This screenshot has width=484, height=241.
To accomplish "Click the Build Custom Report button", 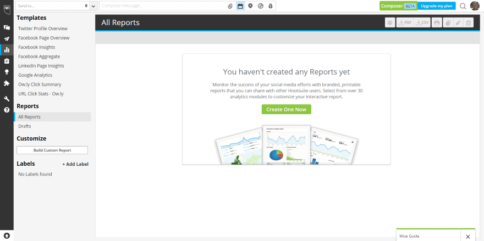I will [x=52, y=150].
